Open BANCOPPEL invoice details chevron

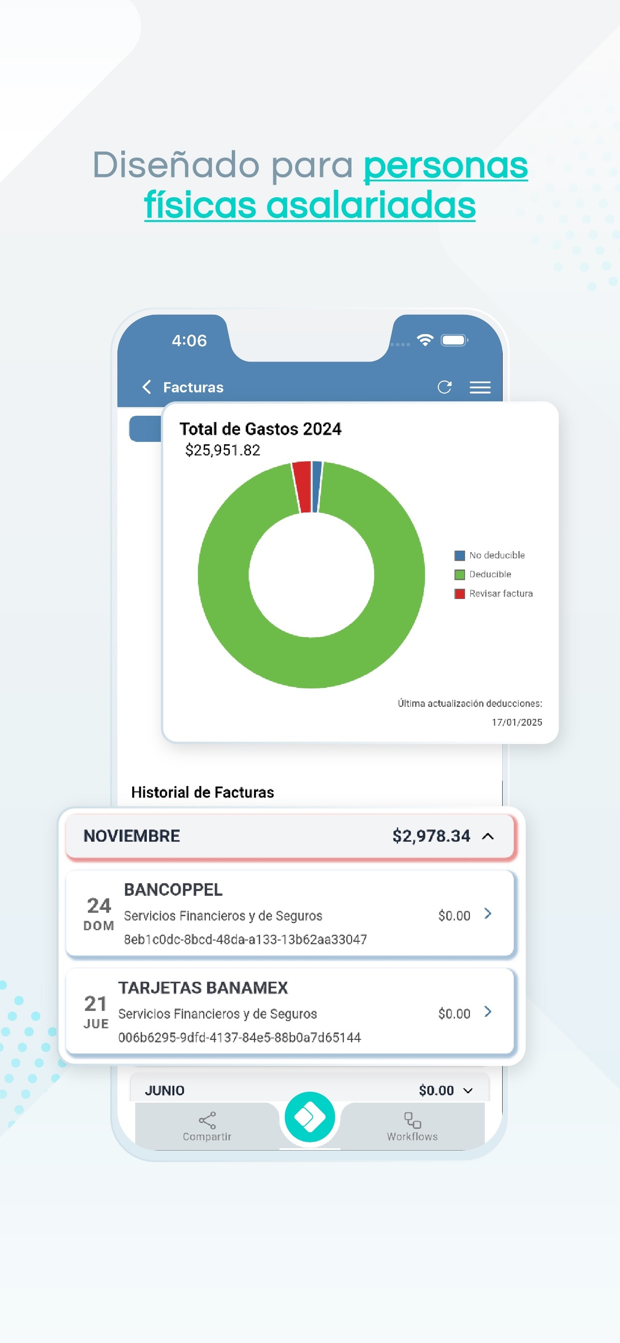click(488, 913)
